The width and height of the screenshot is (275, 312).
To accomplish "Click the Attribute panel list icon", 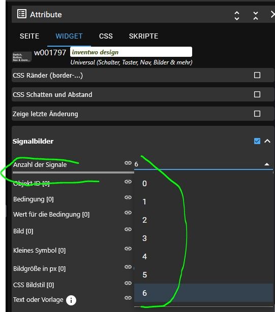I will pyautogui.click(x=22, y=14).
